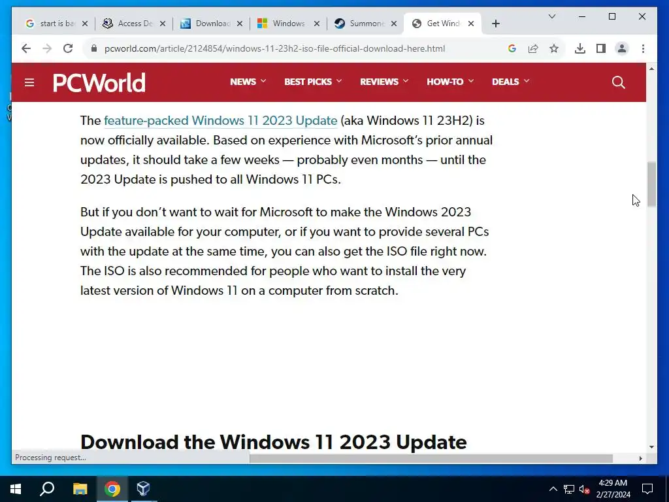Click the vertical scrollbar thumb
Screen dimensions: 669x502
point(651,184)
